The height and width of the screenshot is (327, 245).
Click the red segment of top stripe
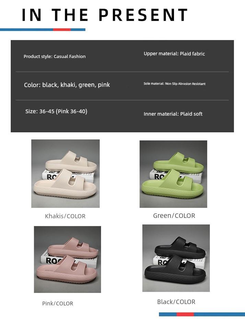[x=62, y=30]
